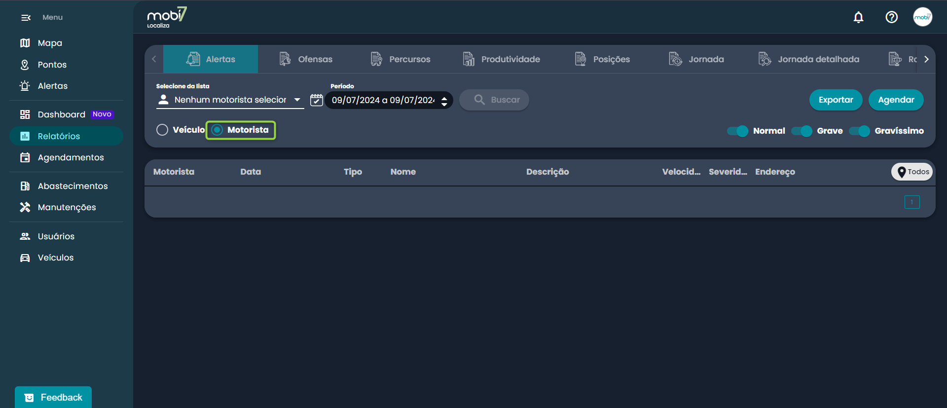This screenshot has width=947, height=408.
Task: Sort by the Descrição column header
Action: pos(547,172)
